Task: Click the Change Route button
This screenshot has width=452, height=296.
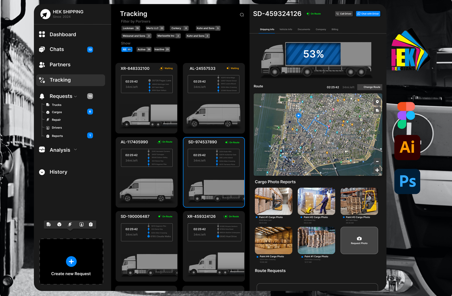Action: (371, 87)
